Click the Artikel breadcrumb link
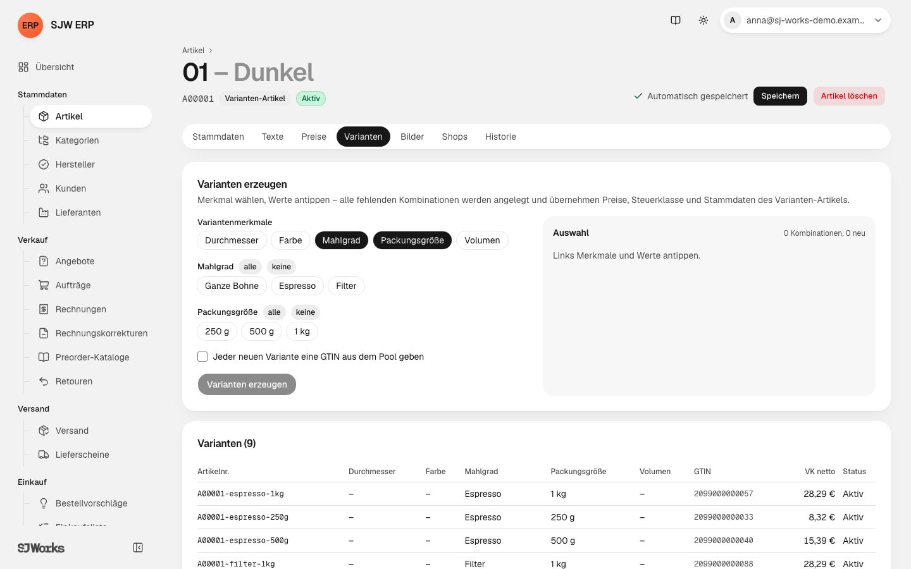 point(193,51)
